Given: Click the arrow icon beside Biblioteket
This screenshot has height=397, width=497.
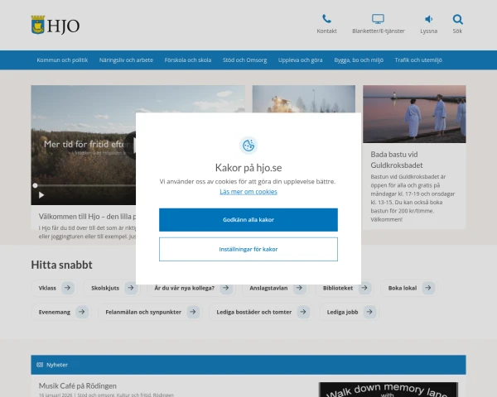Looking at the screenshot, I should click(x=365, y=288).
